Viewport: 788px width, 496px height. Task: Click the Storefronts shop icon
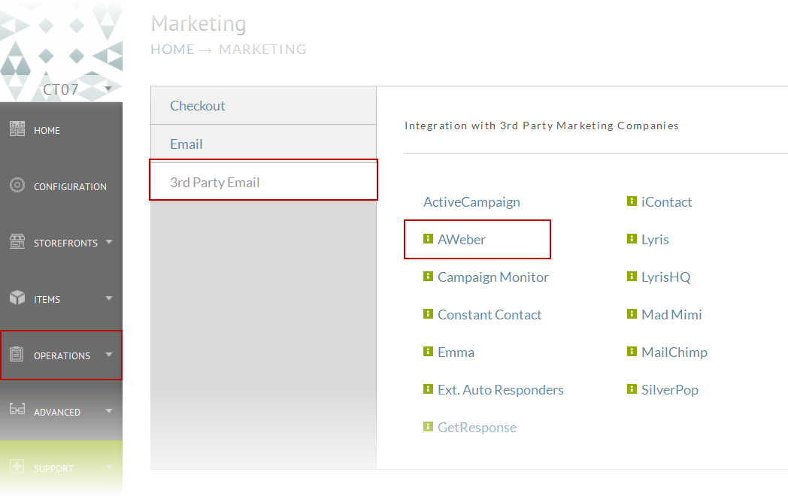(x=17, y=241)
